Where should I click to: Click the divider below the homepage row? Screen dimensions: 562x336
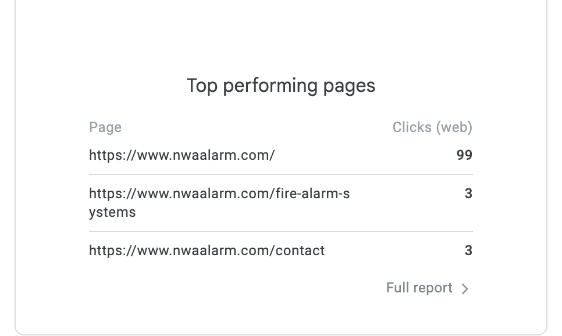(x=281, y=174)
